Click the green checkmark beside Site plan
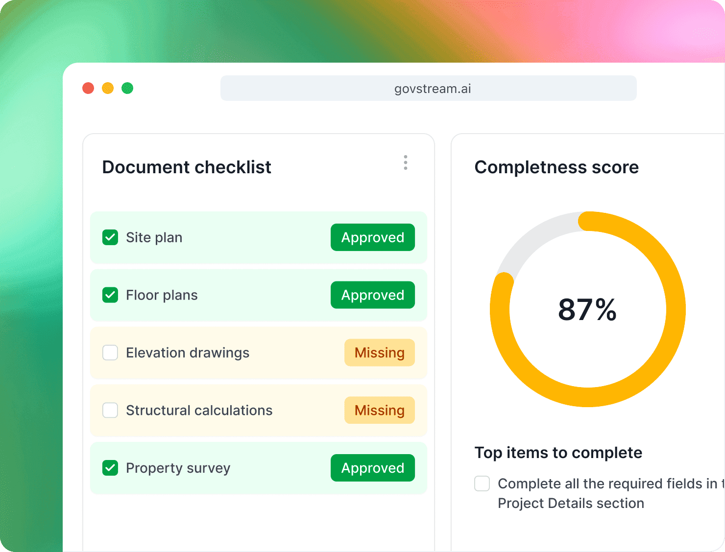The image size is (725, 552). 110,237
